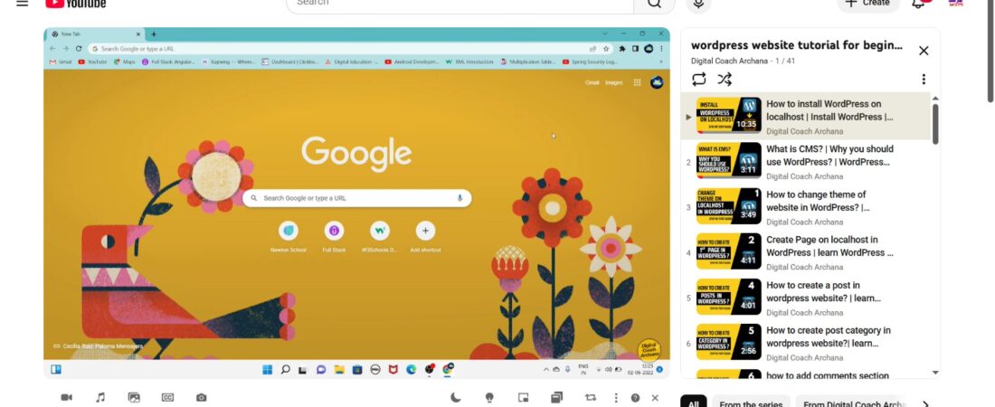Open the Create button
The image size is (995, 407).
868,4
